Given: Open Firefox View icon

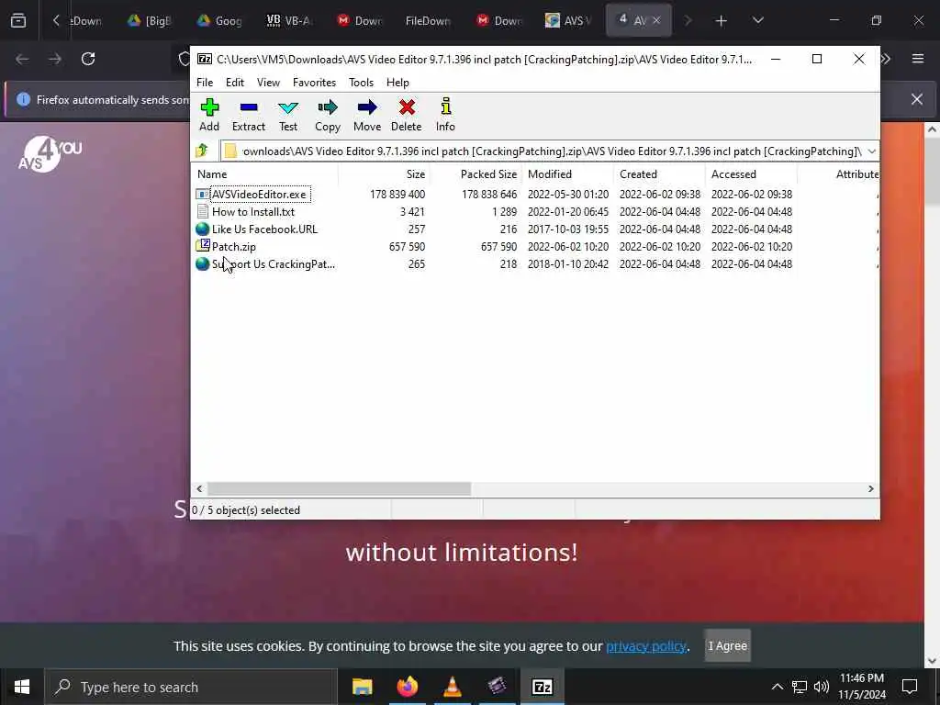Looking at the screenshot, I should [x=18, y=20].
